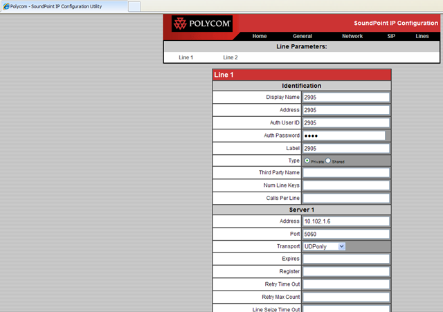Go to the Home menu
The height and width of the screenshot is (312, 443).
point(260,36)
